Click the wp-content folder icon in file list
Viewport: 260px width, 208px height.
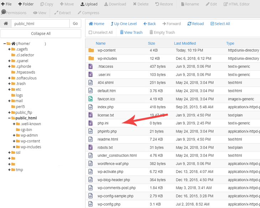(91, 50)
